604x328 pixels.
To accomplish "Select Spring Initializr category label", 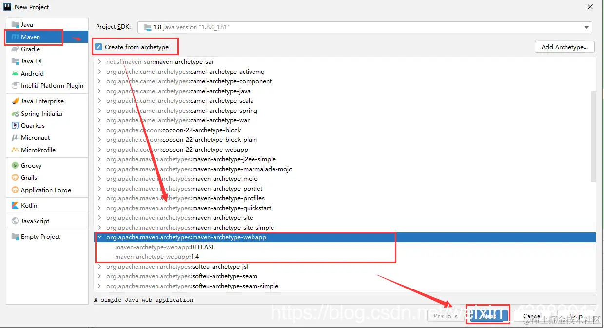I will click(42, 114).
